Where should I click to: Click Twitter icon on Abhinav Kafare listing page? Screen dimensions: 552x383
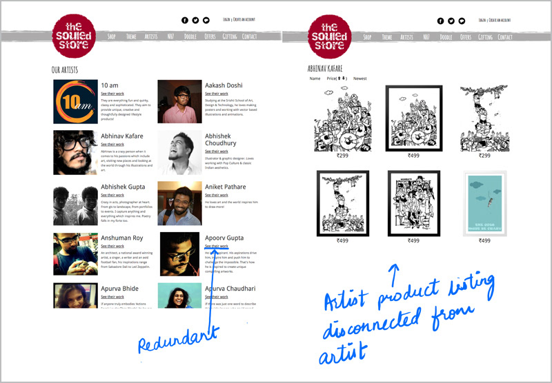(x=451, y=21)
